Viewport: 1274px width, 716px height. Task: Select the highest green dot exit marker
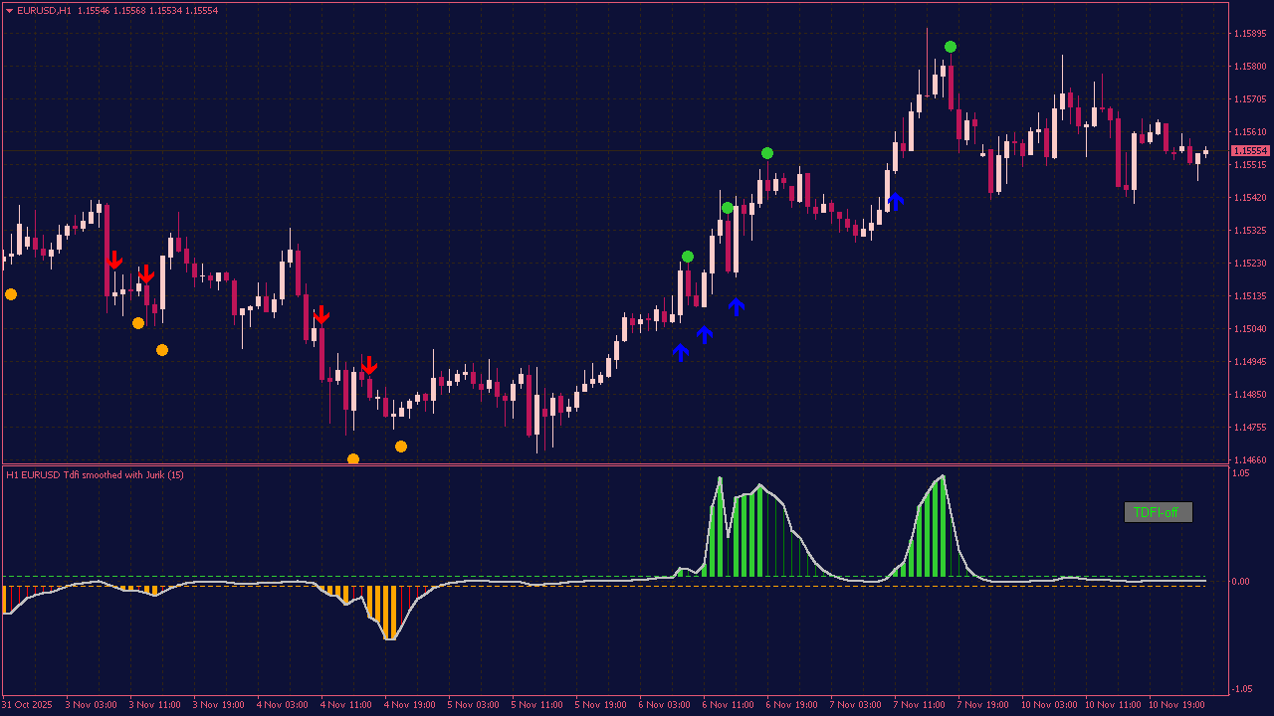(949, 46)
